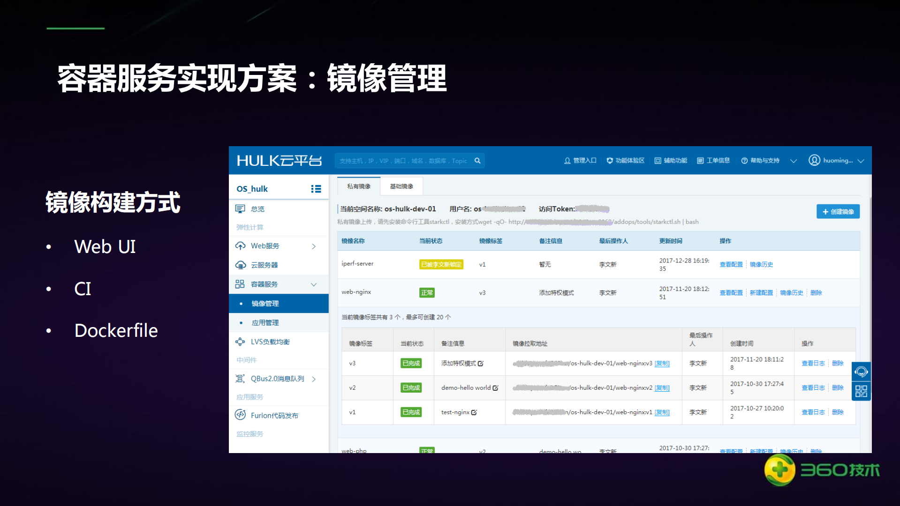Open the huoming user account dropdown

pos(838,160)
